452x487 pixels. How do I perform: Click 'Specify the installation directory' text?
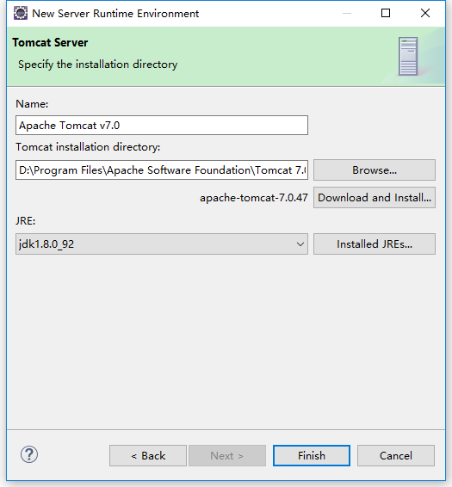[97, 65]
